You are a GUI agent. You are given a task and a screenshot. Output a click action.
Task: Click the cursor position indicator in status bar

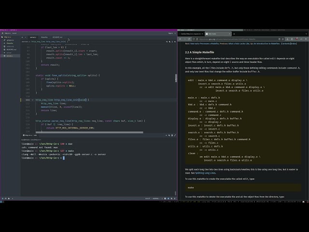pos(148,199)
